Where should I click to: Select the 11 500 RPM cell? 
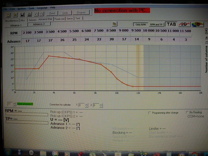(x=186, y=31)
